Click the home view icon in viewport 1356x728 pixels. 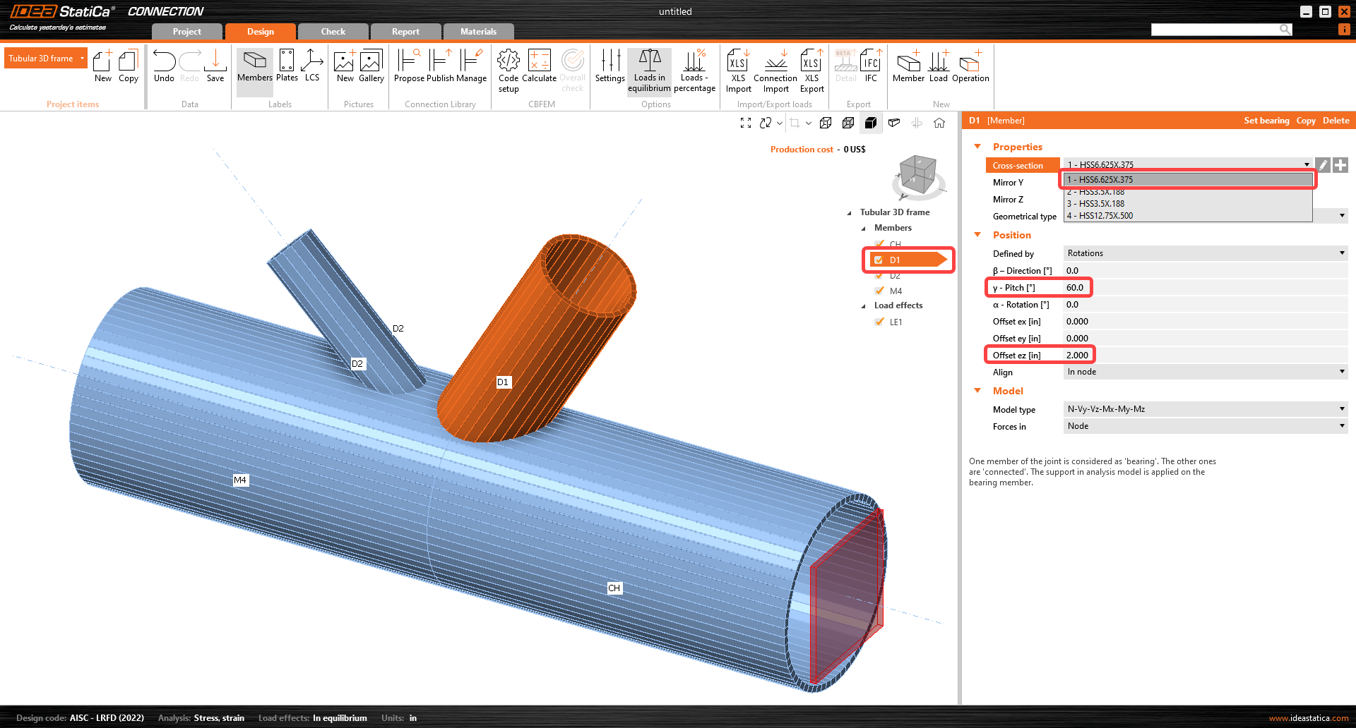[x=939, y=123]
